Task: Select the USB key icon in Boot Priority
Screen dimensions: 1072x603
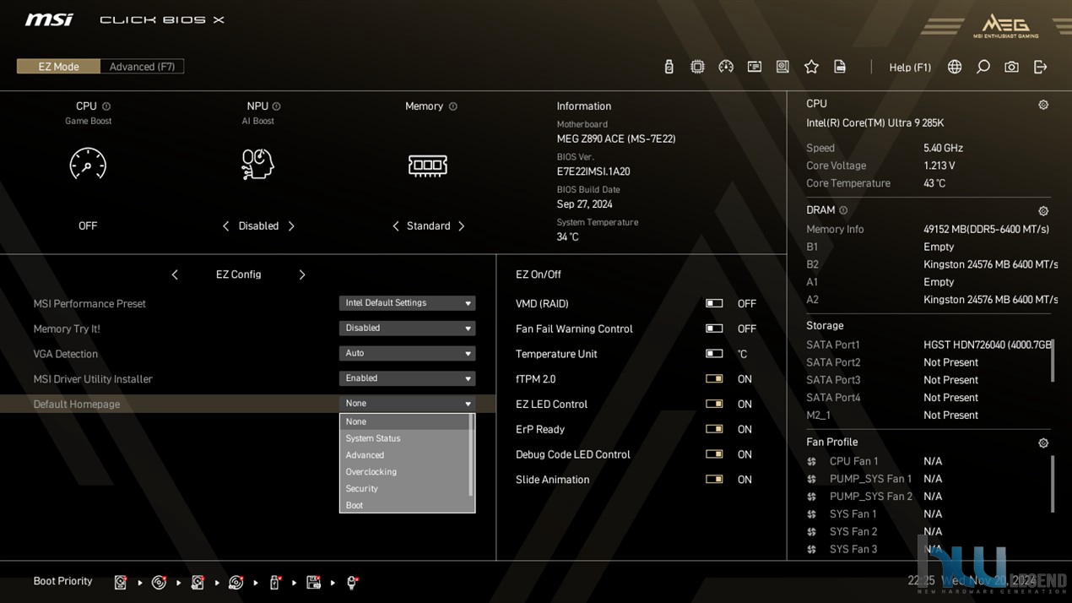Action: [x=275, y=582]
